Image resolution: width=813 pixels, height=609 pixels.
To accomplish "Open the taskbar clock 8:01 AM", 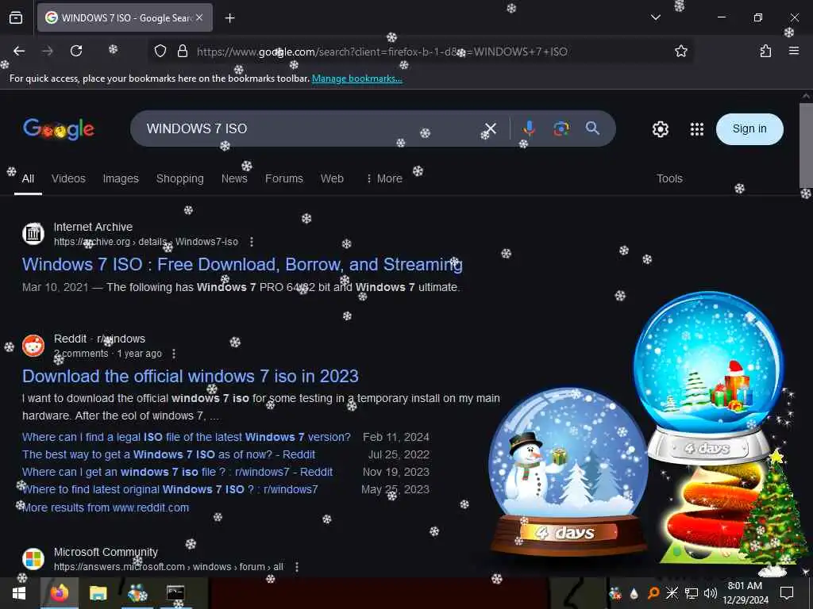I will click(x=745, y=593).
